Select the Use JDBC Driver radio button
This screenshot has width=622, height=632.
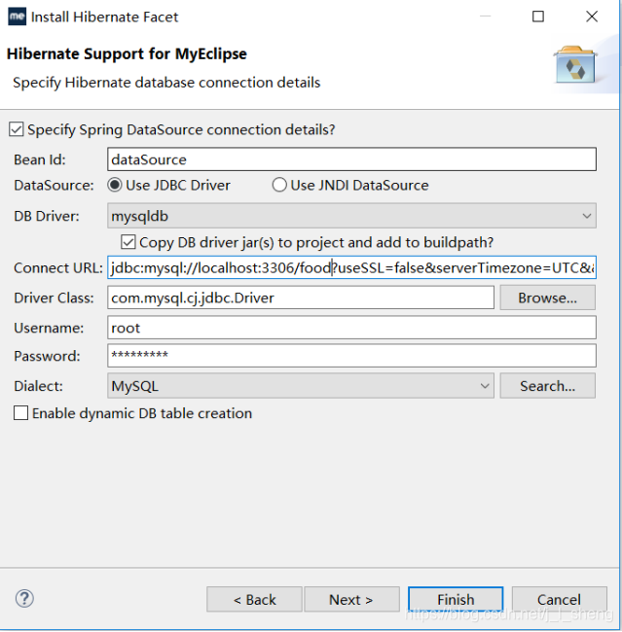115,185
